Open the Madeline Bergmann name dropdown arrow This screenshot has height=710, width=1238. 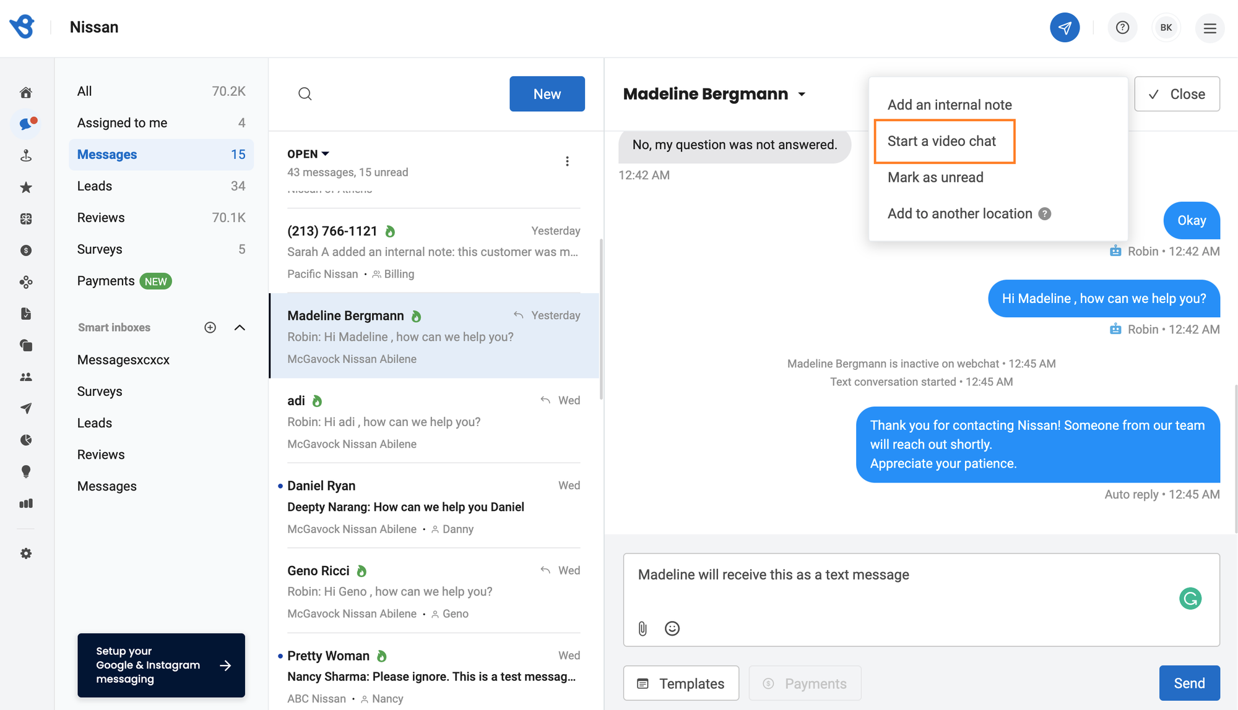802,94
